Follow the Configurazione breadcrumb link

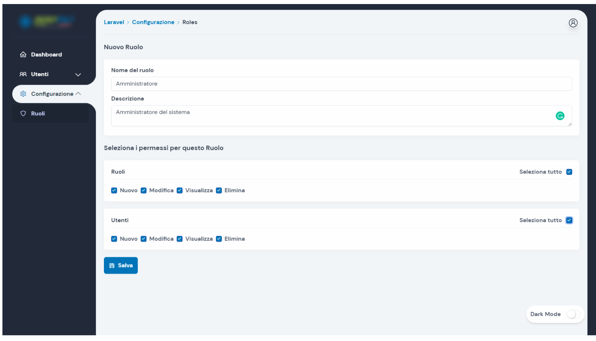[x=153, y=22]
